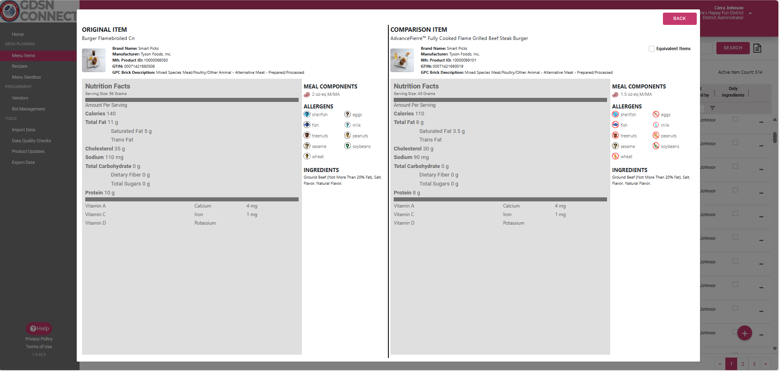Go to the first page with « button
Screen dimensions: 780x371
click(720, 364)
